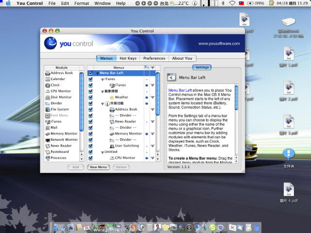
Task: Click the blue dot in the Weather row
Action: [x=147, y=98]
